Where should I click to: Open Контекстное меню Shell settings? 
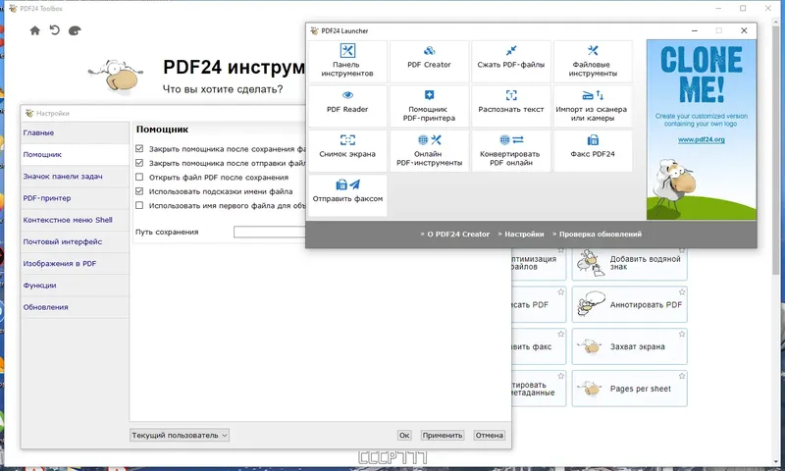point(76,220)
